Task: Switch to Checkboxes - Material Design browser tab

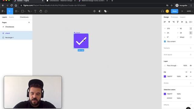Action: 61,1
